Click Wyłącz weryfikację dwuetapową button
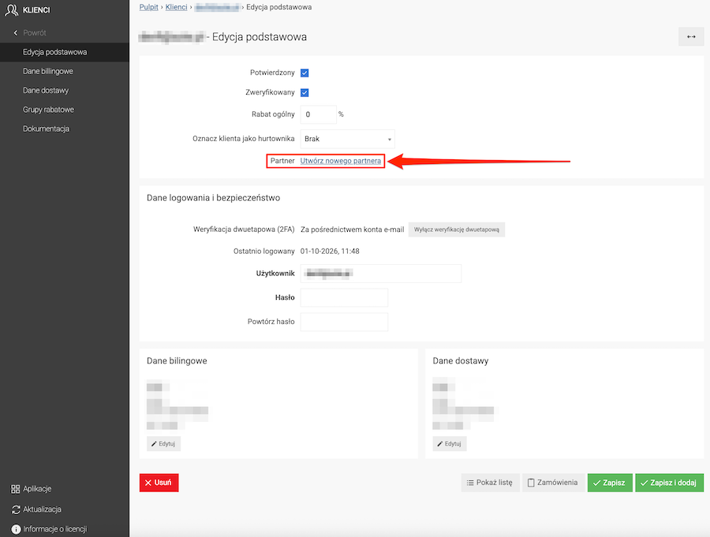710x537 pixels. (457, 229)
